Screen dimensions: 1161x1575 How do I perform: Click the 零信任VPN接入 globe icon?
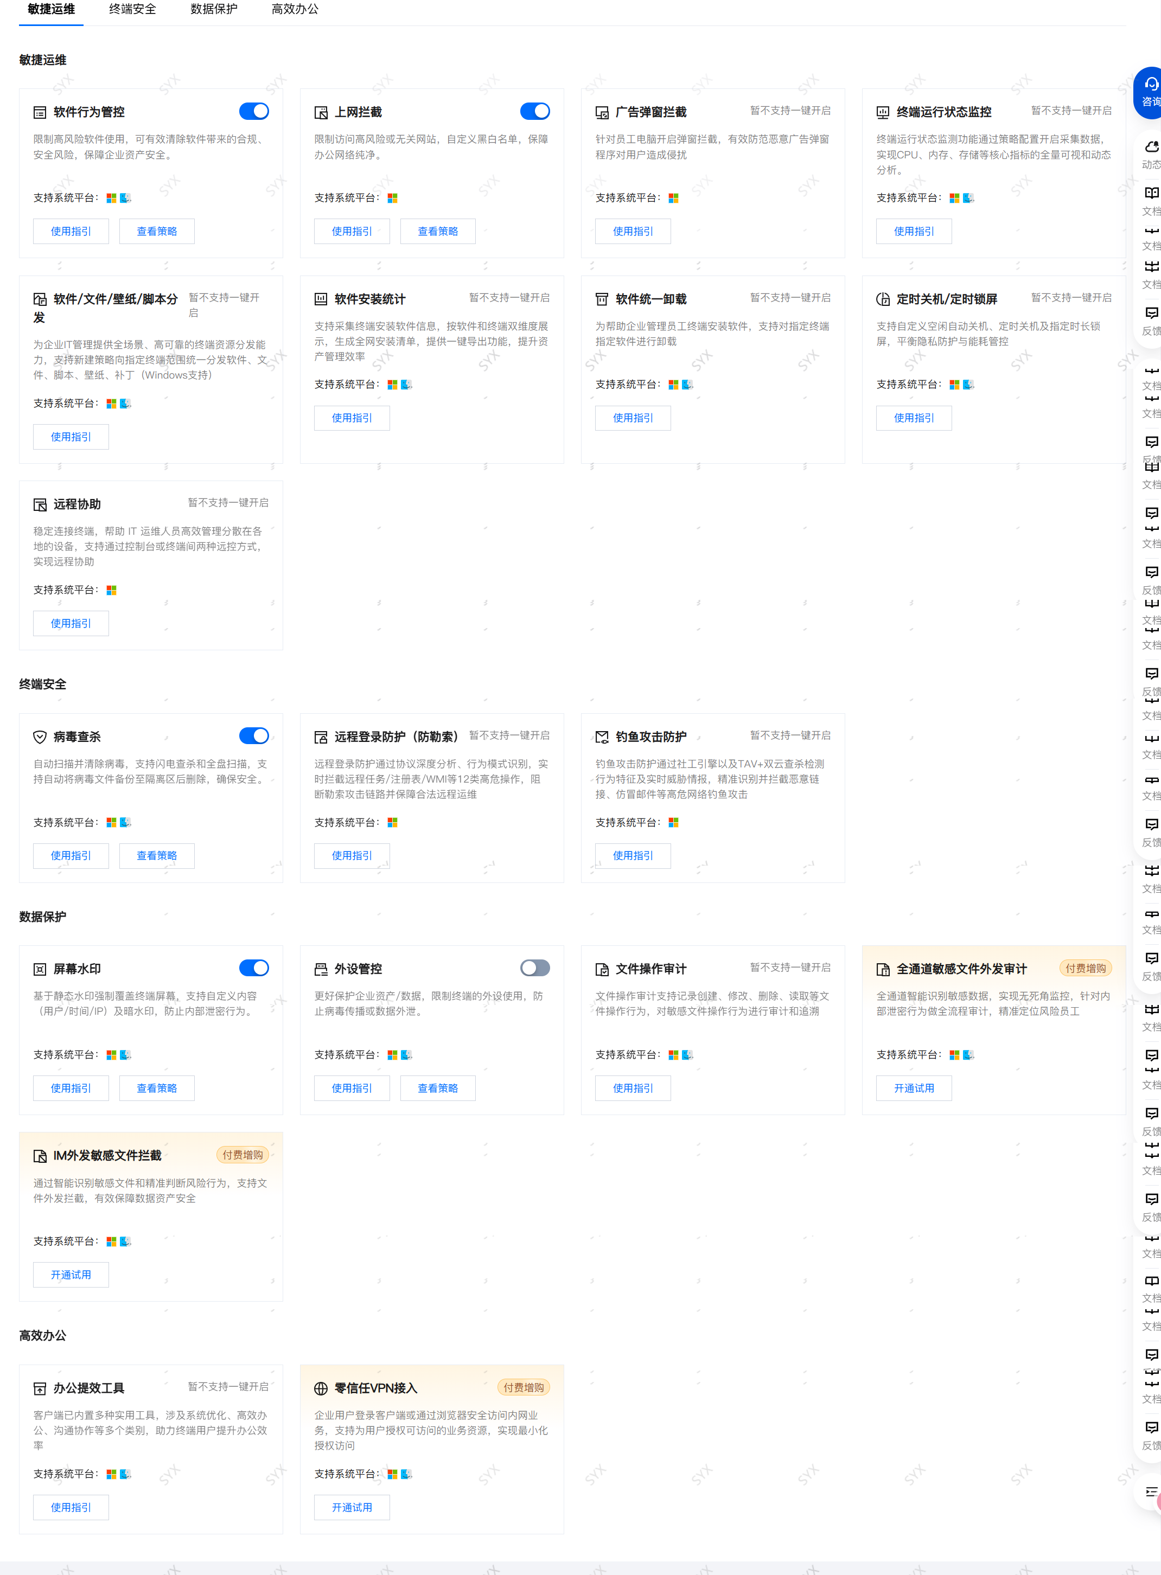pos(321,1388)
